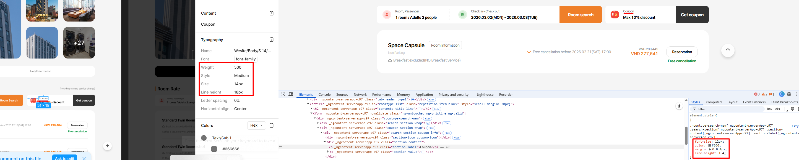Open DevTools settings gear
The height and width of the screenshot is (160, 799).
click(789, 94)
